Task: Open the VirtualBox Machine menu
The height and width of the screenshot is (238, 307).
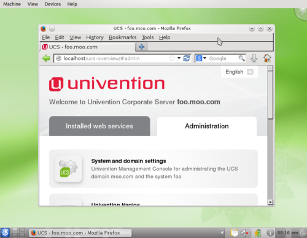Action: click(x=12, y=4)
